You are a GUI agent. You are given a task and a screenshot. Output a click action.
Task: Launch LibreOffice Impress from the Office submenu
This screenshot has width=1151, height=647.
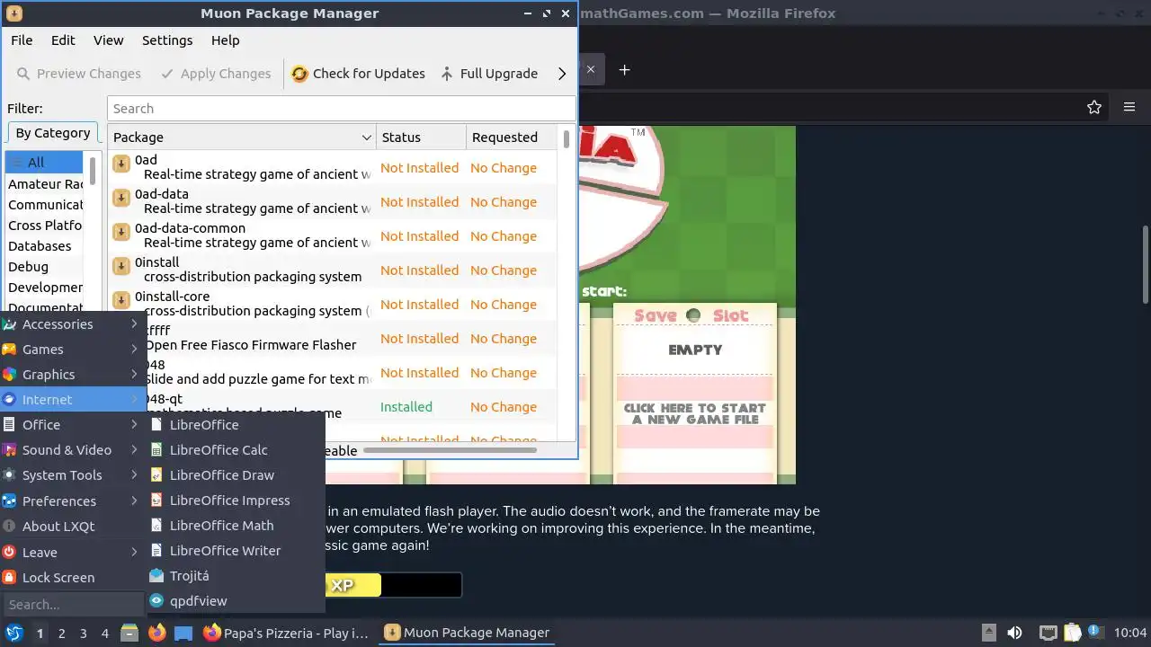235,501
